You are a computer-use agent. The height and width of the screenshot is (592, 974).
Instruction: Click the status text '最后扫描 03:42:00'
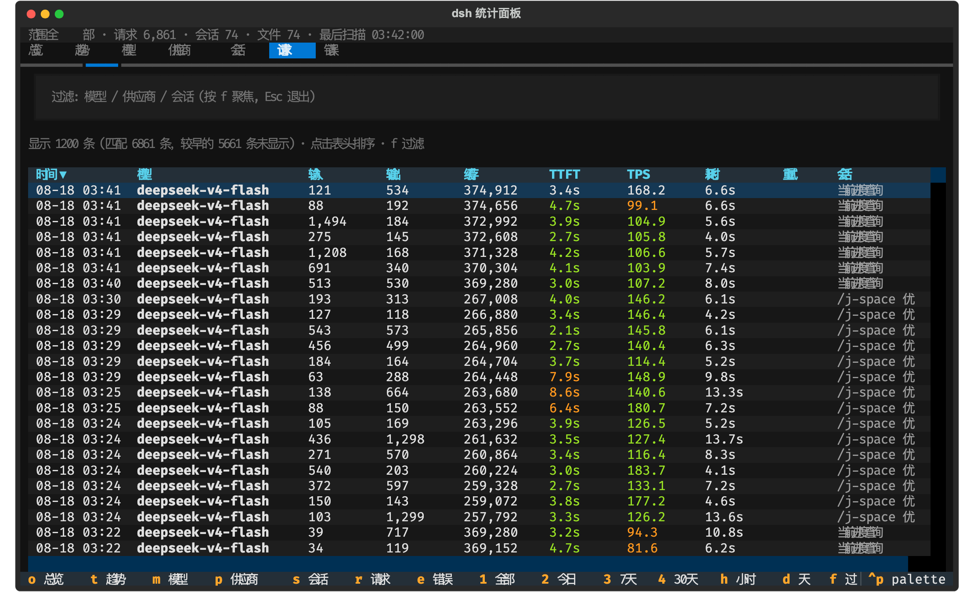pyautogui.click(x=372, y=35)
